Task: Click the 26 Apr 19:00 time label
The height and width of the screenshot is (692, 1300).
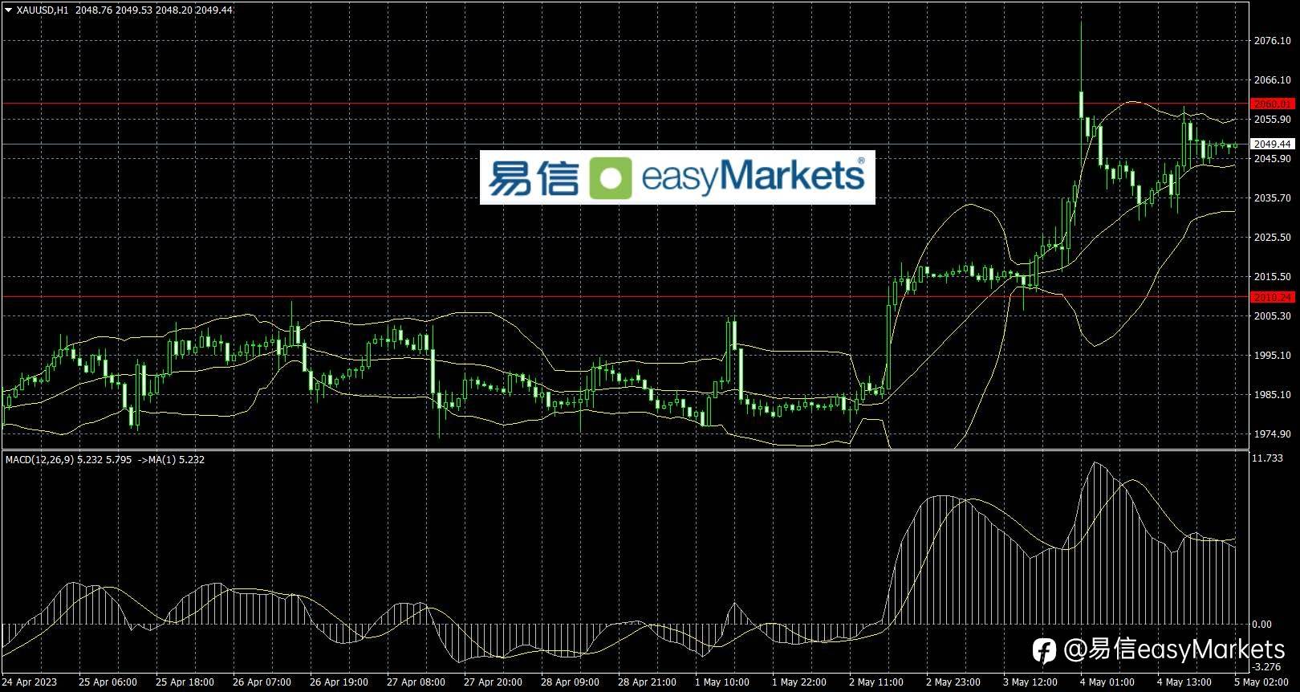Action: 339,682
